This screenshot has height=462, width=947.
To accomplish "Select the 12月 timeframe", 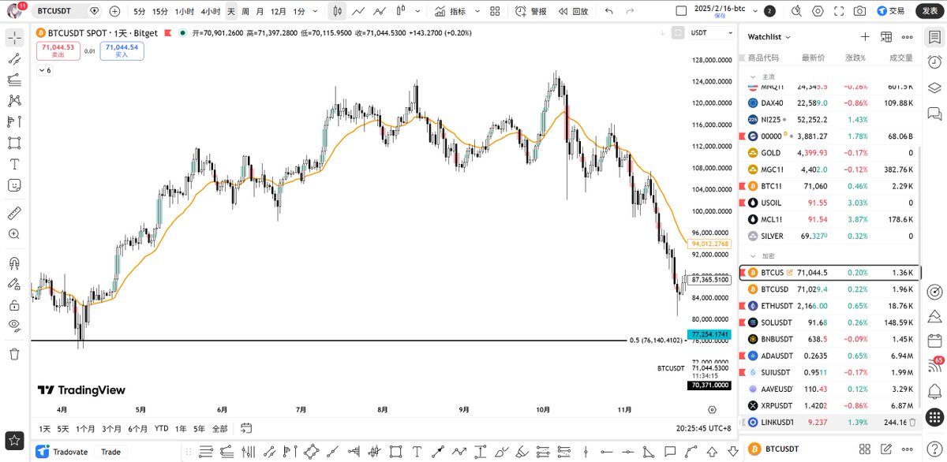I will tap(279, 11).
